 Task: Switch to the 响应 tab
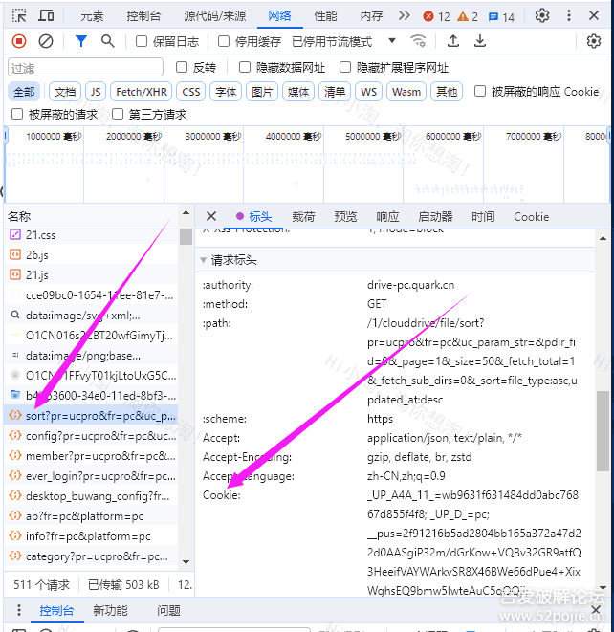387,217
